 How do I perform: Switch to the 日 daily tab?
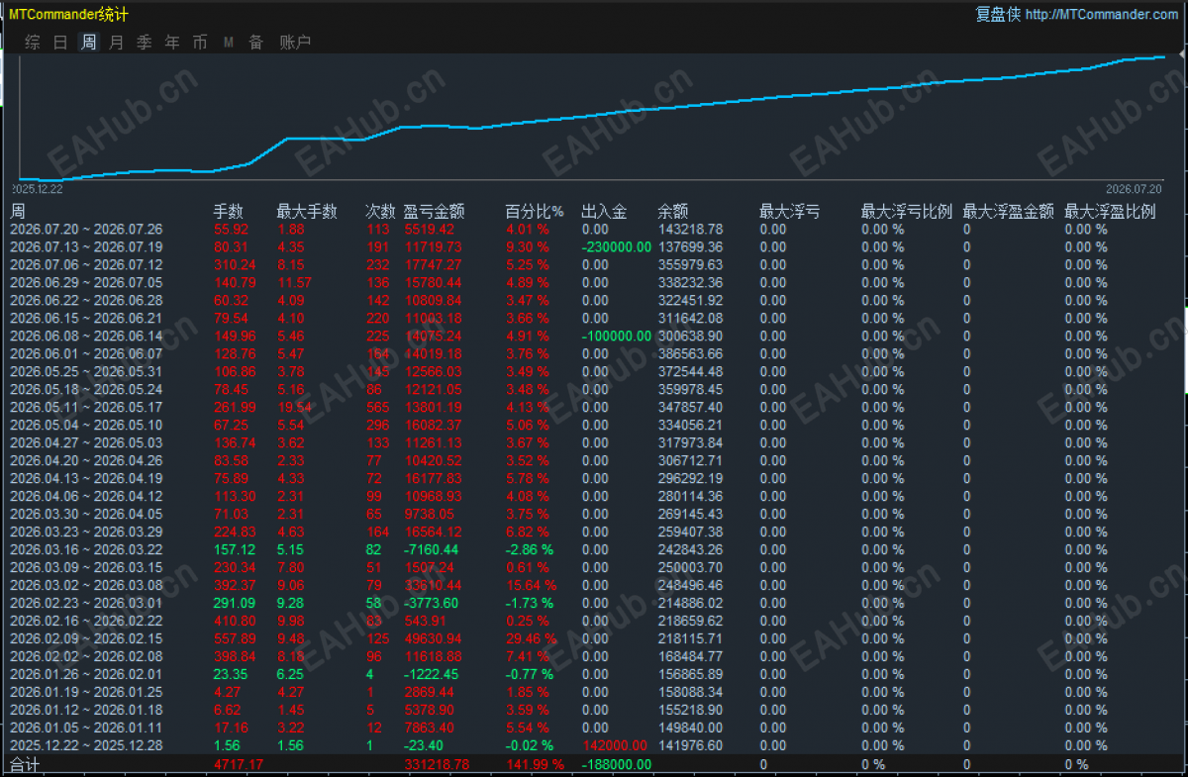pos(60,42)
